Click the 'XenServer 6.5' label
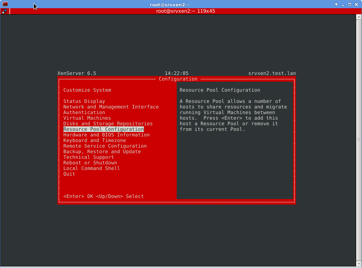This screenshot has height=268, width=362. point(77,73)
